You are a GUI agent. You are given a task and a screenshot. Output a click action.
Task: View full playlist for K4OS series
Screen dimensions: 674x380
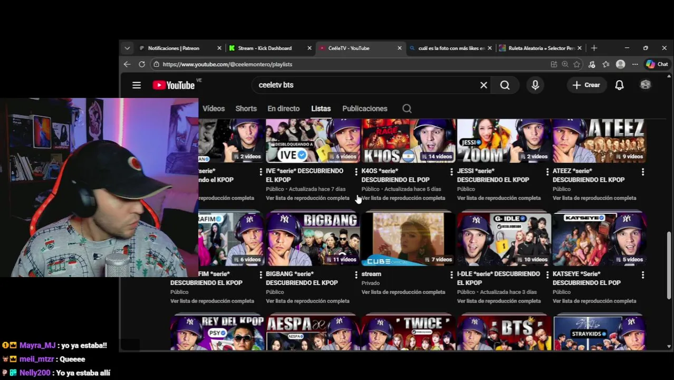tap(403, 198)
